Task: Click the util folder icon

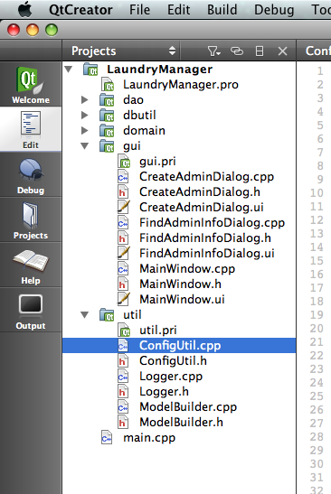Action: click(107, 315)
